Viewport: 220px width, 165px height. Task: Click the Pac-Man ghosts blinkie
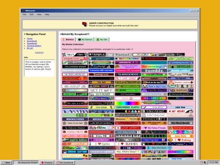(128, 111)
